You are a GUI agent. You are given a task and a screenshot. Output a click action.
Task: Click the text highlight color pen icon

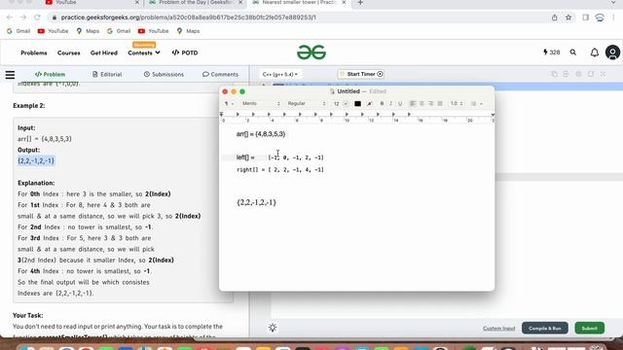pos(370,104)
